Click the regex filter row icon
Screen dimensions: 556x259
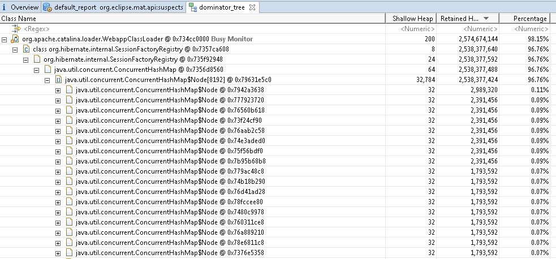[x=16, y=29]
